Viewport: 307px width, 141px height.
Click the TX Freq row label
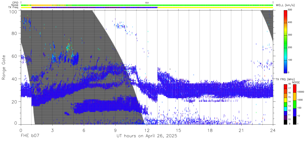[13, 7]
